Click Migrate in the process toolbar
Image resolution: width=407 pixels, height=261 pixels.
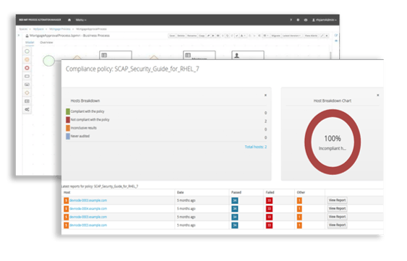275,35
